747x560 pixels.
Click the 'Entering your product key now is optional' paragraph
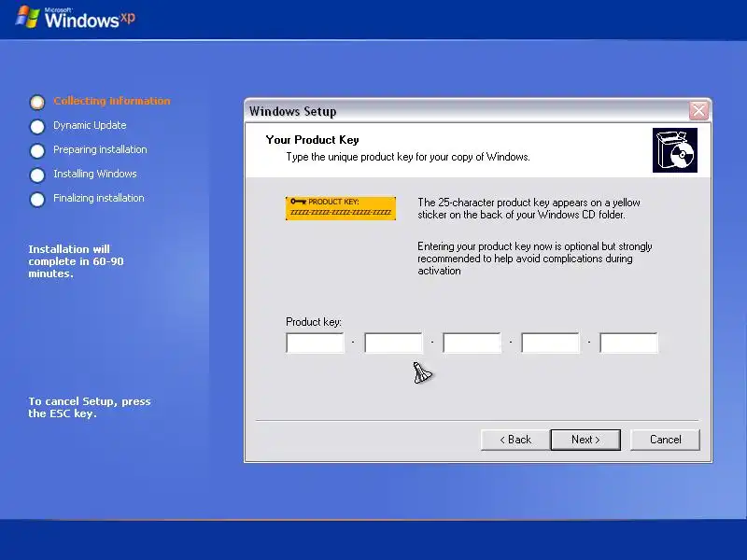(534, 259)
